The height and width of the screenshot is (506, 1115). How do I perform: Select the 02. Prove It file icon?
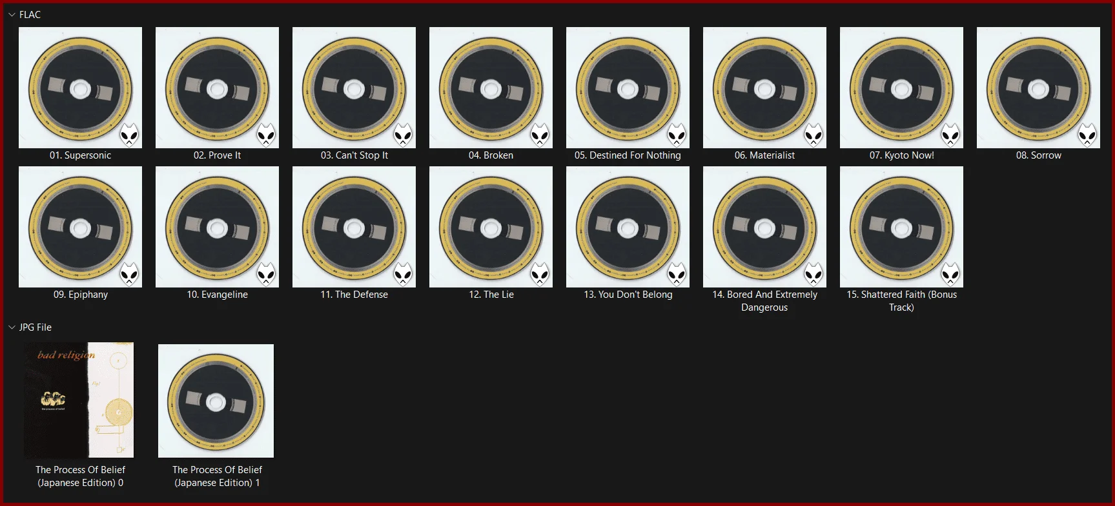tap(217, 88)
